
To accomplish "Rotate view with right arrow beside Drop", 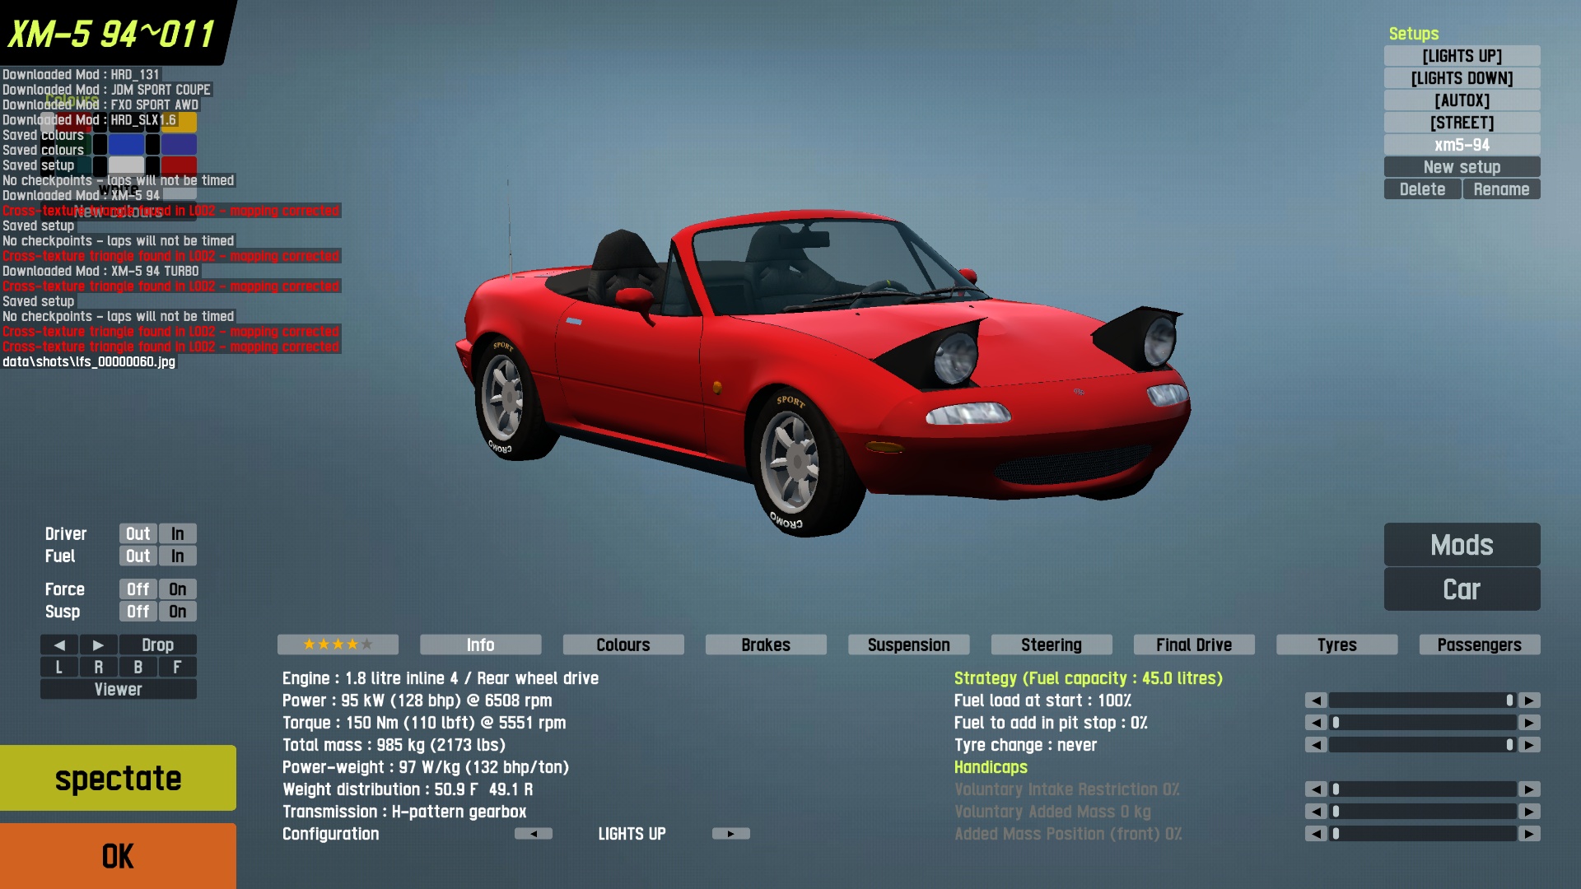I will 98,645.
